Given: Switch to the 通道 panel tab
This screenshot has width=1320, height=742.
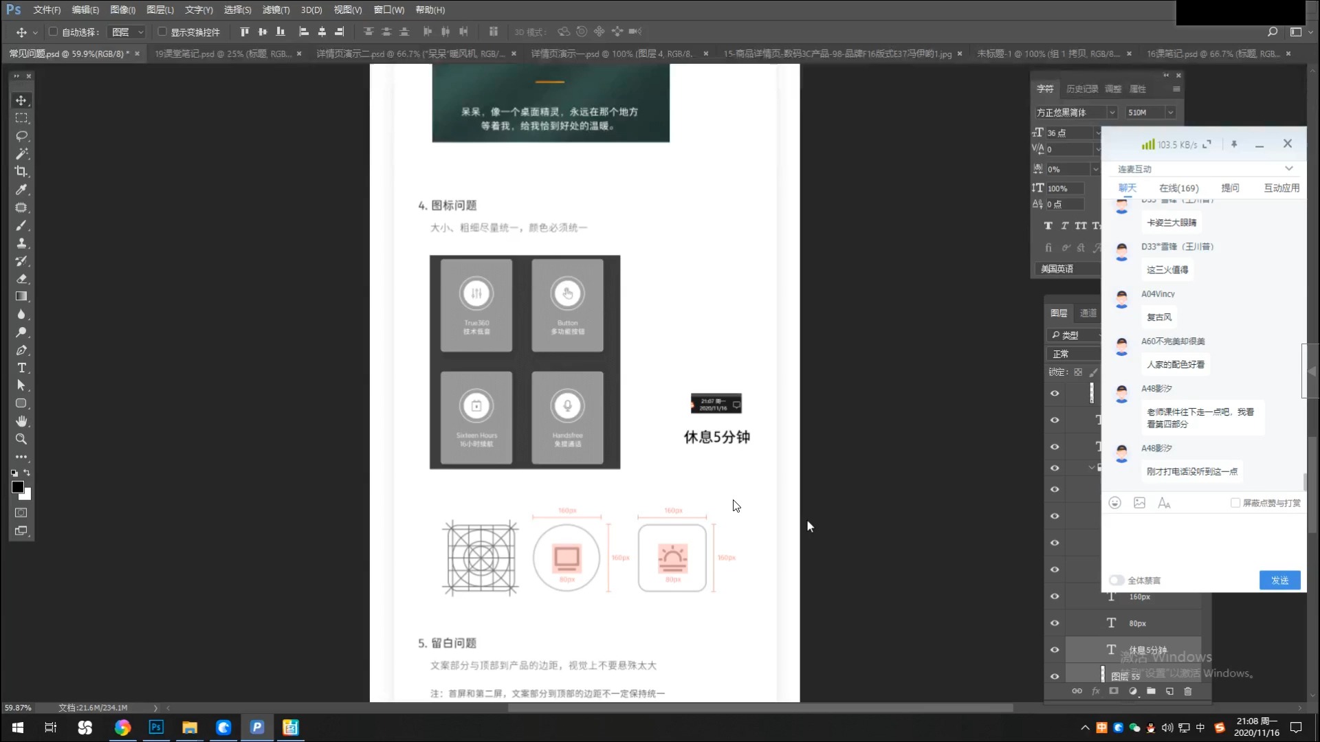Looking at the screenshot, I should (x=1088, y=313).
